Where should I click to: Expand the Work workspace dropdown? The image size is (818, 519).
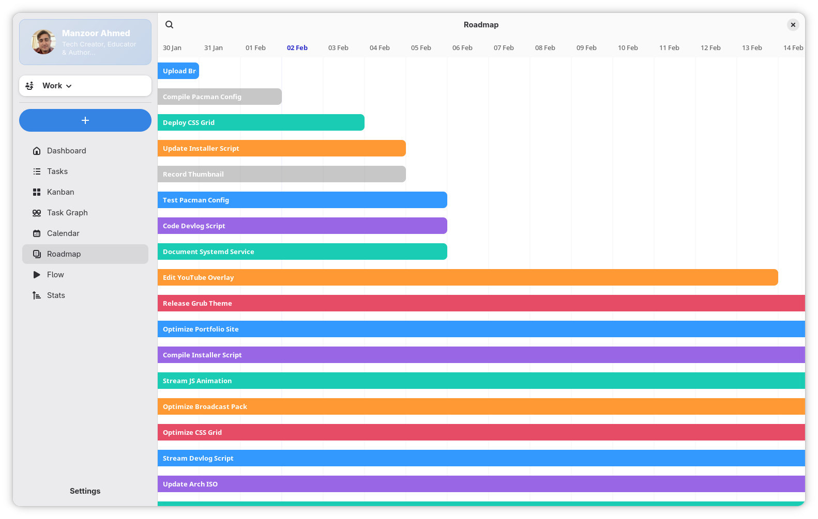85,86
